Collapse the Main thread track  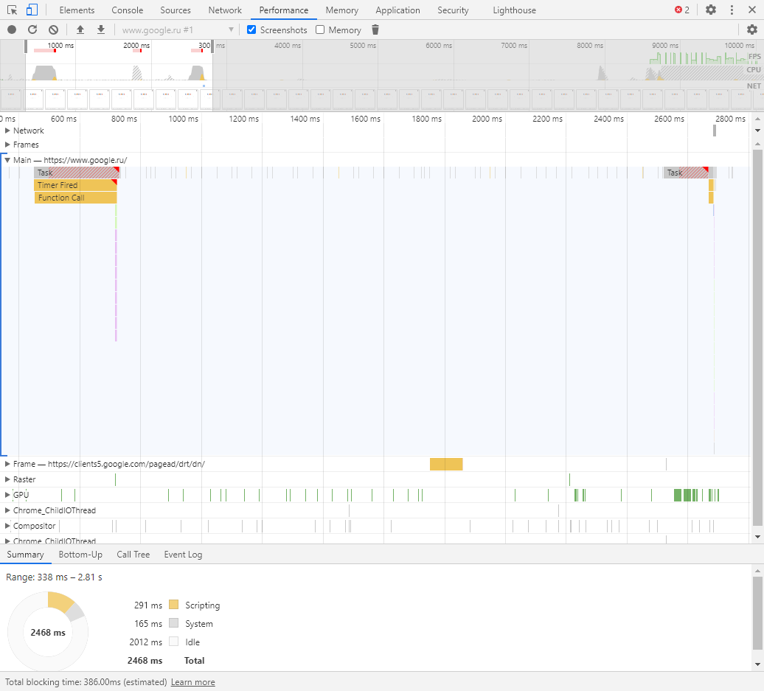point(7,159)
